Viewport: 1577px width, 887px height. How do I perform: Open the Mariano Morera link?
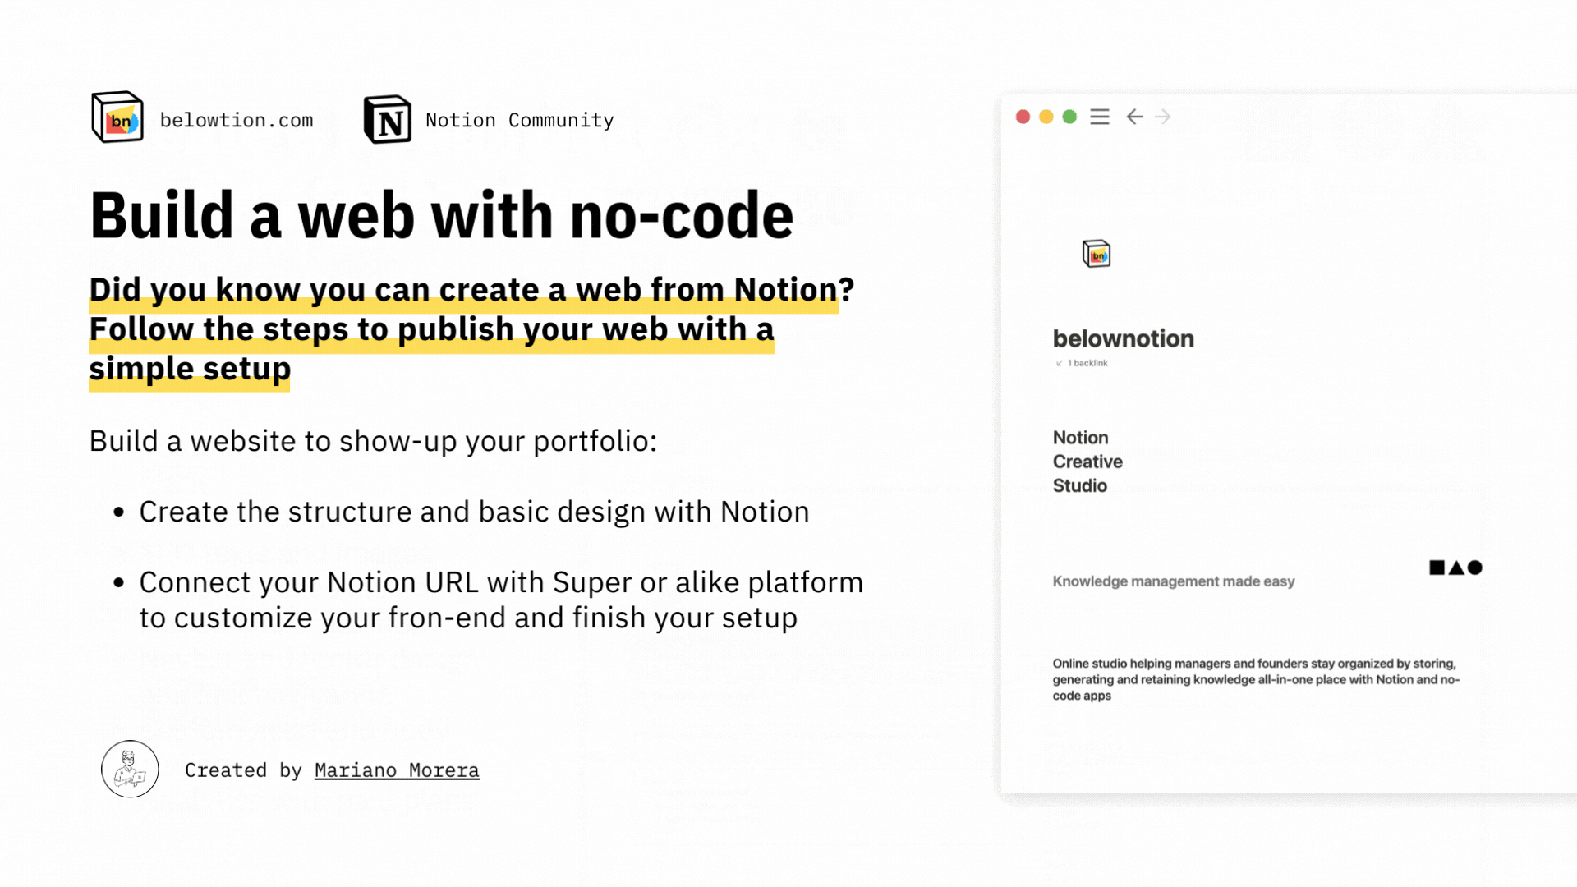click(397, 770)
